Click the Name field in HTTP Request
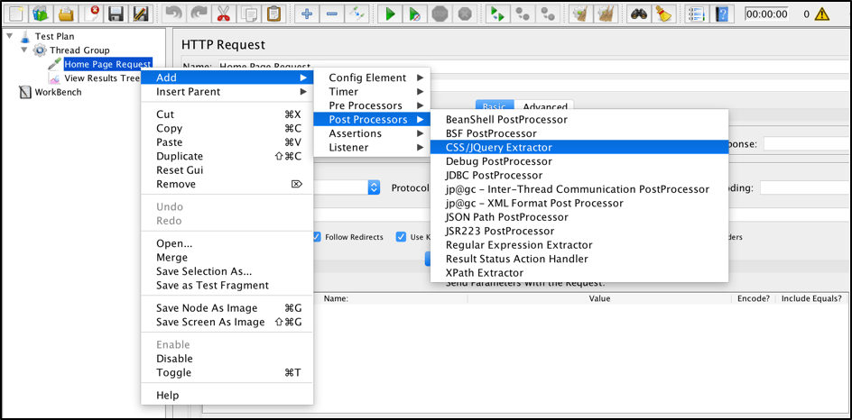The image size is (852, 420). coord(534,66)
